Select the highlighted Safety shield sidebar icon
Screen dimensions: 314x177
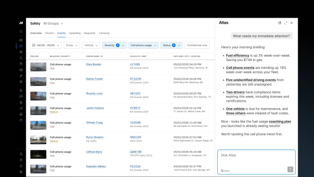pyautogui.click(x=21, y=46)
